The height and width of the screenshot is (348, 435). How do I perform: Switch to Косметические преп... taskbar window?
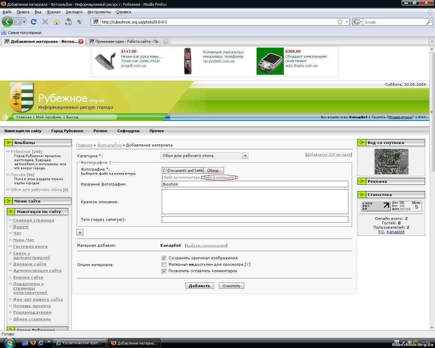pos(80,343)
